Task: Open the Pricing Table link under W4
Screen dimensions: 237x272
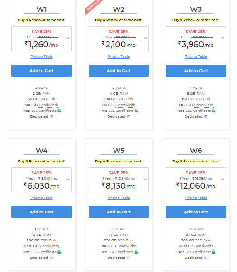Action: [x=42, y=198]
